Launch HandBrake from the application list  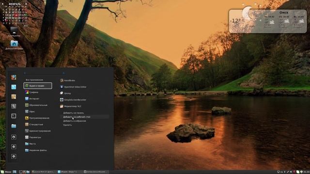(x=68, y=81)
